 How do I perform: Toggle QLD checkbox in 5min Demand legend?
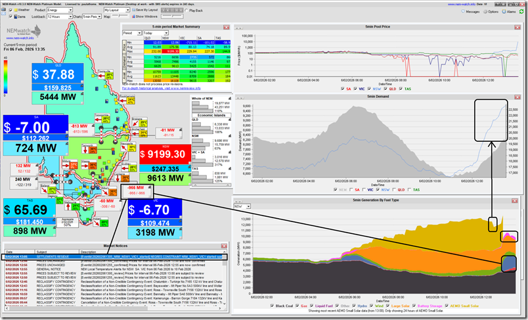(394, 190)
